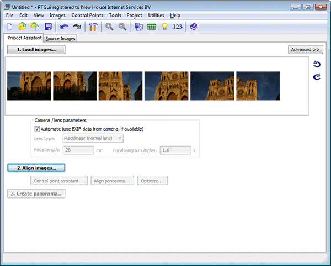Maximize the PTGui window
Viewport: 331px width, 266px height.
pos(308,7)
